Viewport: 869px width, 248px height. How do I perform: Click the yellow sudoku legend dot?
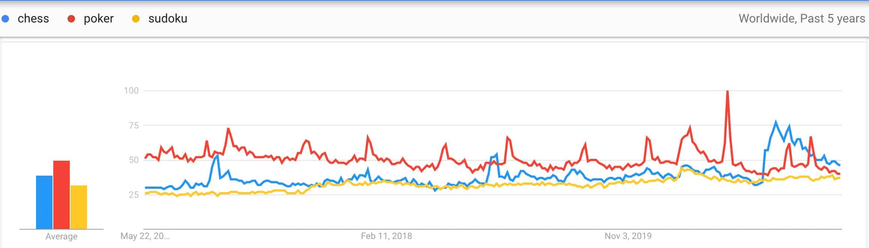pyautogui.click(x=136, y=19)
